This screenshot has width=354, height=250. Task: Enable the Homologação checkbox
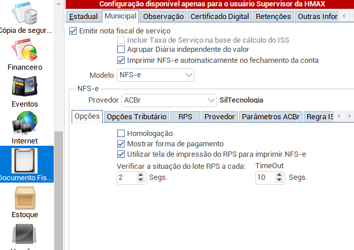point(121,133)
